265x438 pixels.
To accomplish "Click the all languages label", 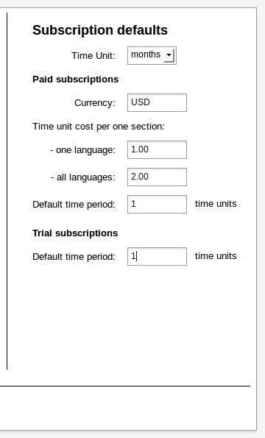I will click(x=83, y=177).
